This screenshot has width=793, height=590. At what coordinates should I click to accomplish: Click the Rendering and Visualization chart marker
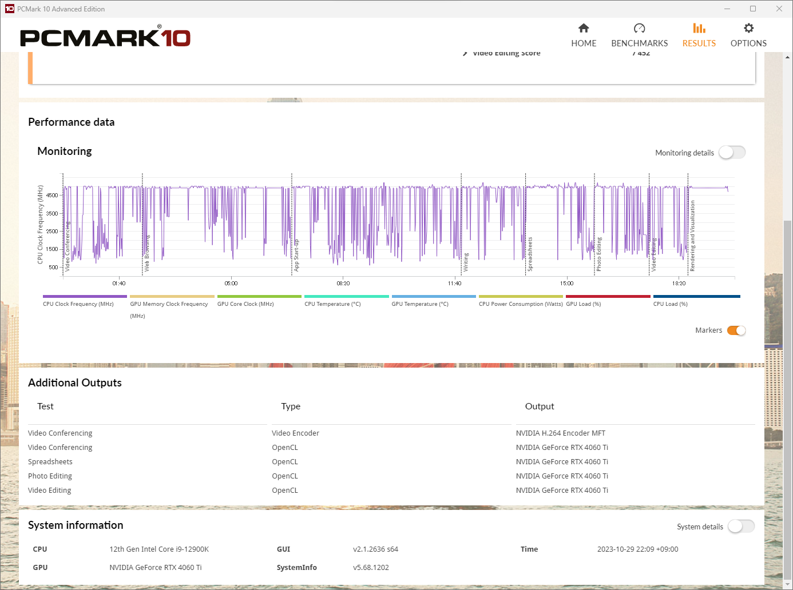pos(692,236)
